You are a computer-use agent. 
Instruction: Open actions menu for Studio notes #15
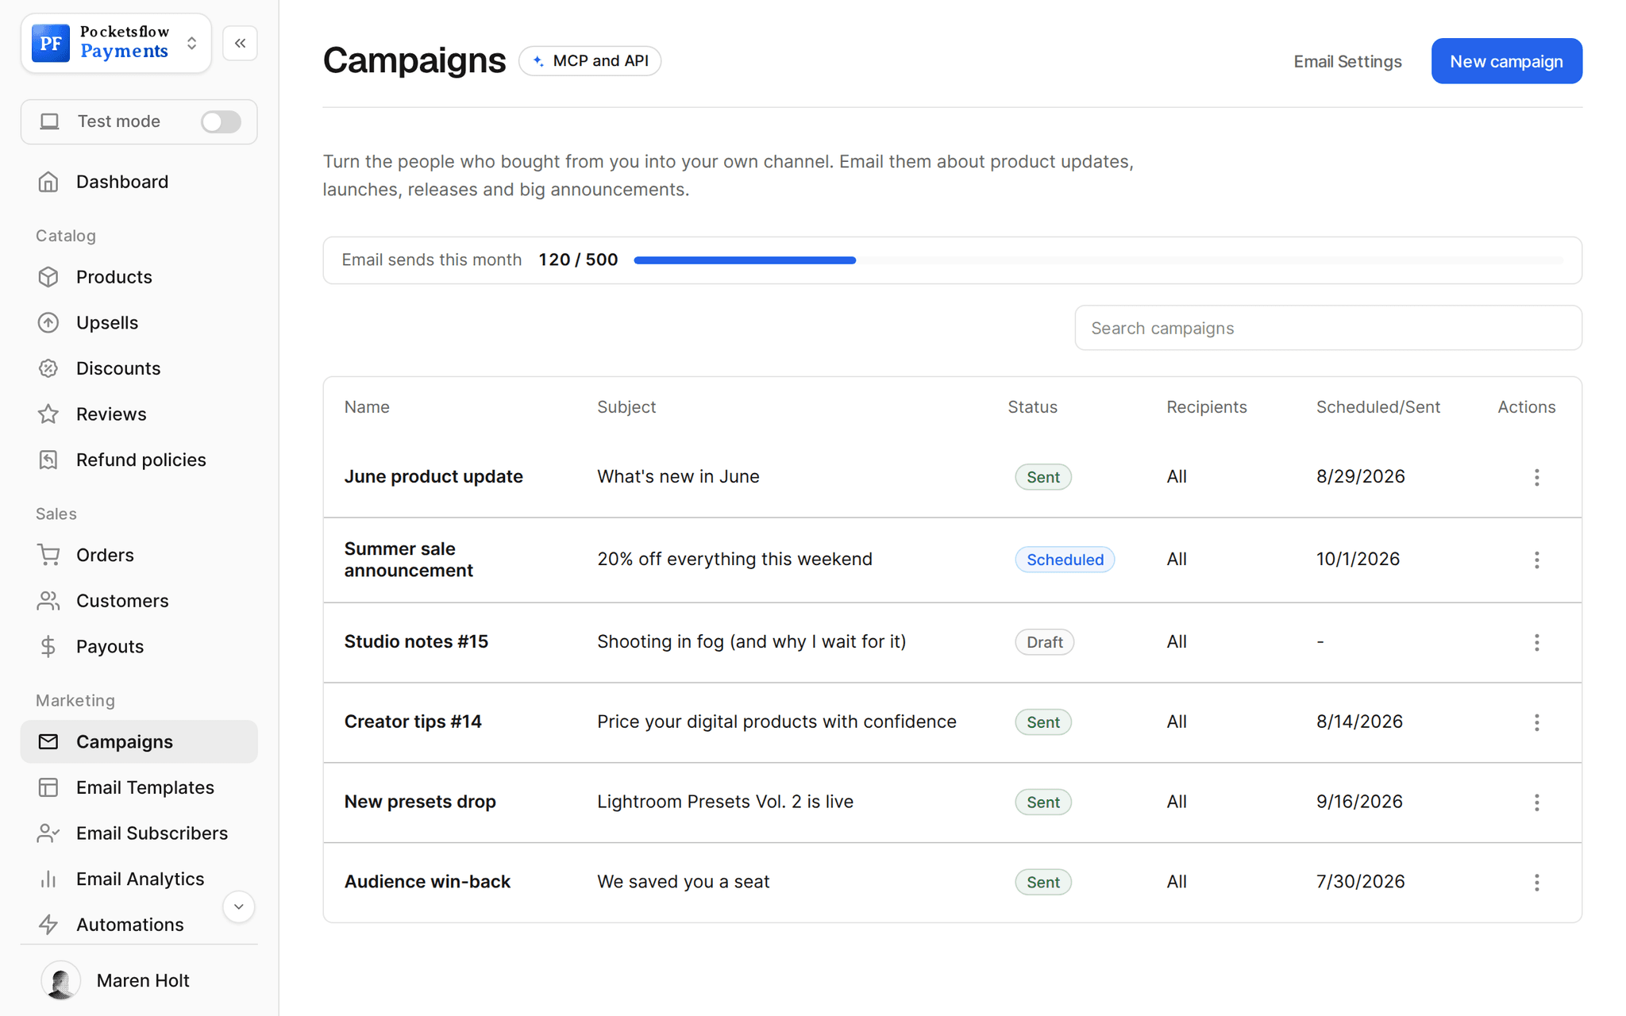click(1536, 642)
